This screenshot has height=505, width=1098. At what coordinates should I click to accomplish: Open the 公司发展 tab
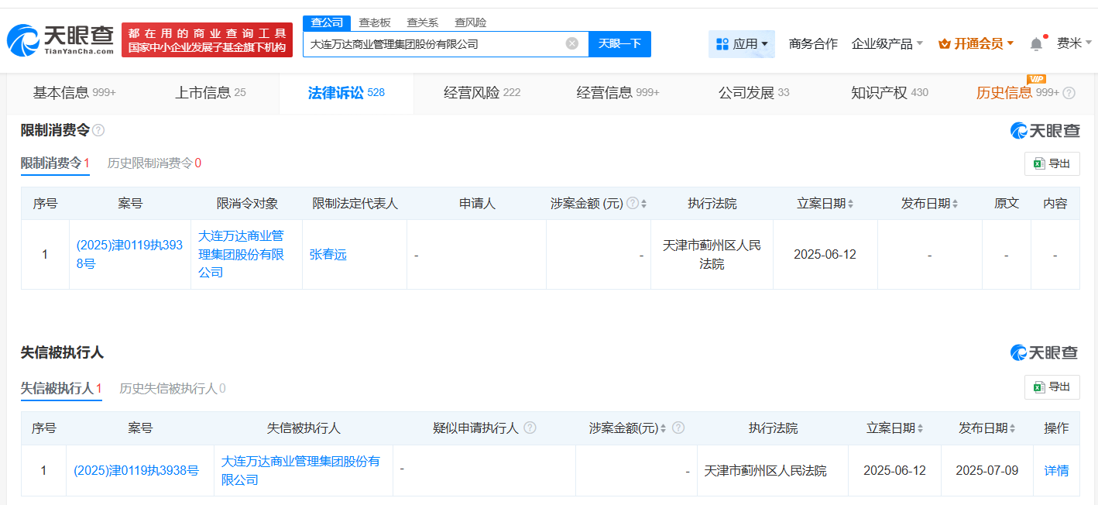[x=754, y=93]
